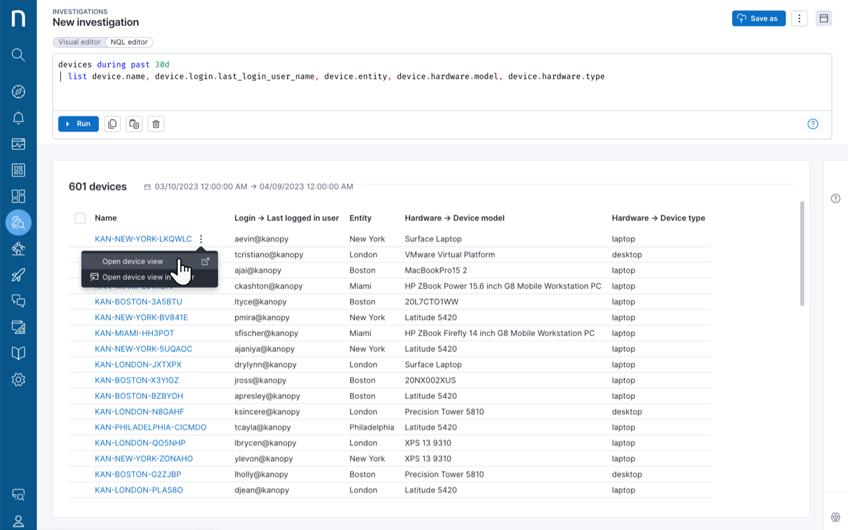Open the notifications bell icon
This screenshot has width=848, height=530.
click(18, 117)
